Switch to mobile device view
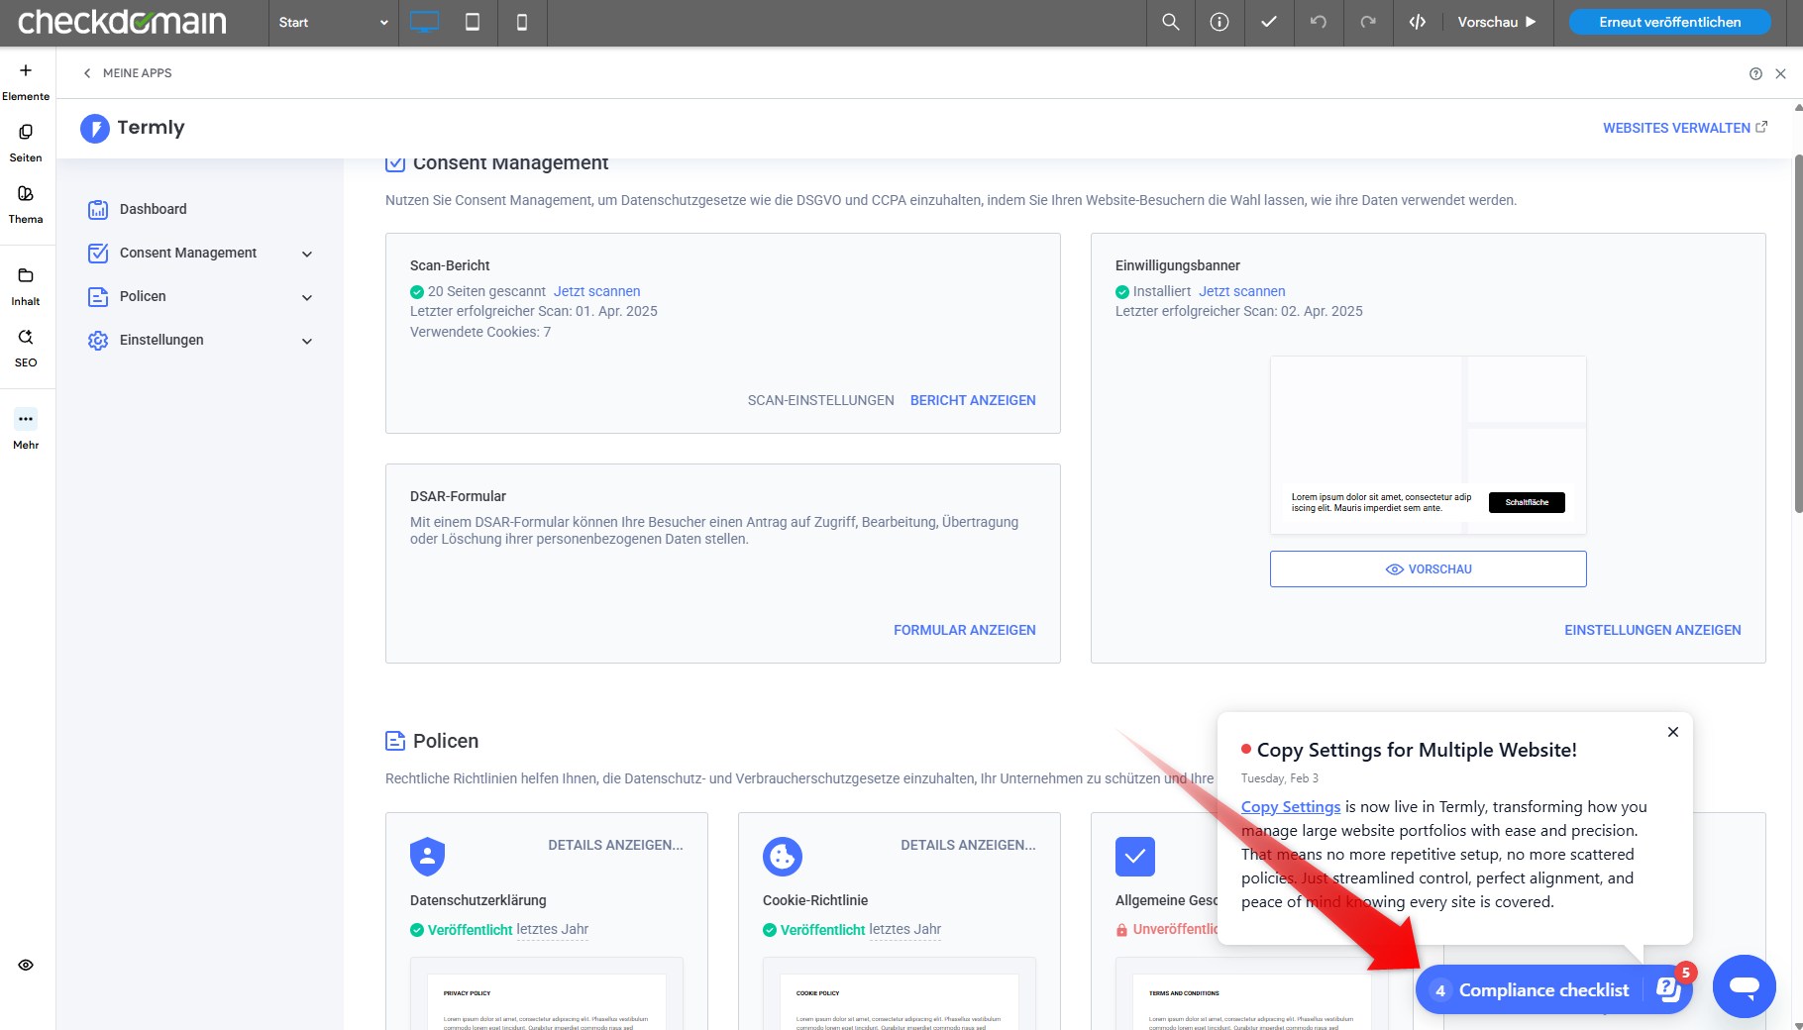1803x1030 pixels. [522, 22]
